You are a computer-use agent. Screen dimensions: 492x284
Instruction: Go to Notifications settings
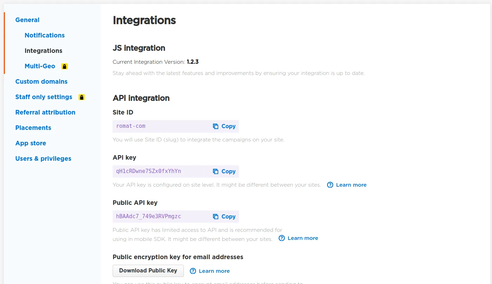45,35
